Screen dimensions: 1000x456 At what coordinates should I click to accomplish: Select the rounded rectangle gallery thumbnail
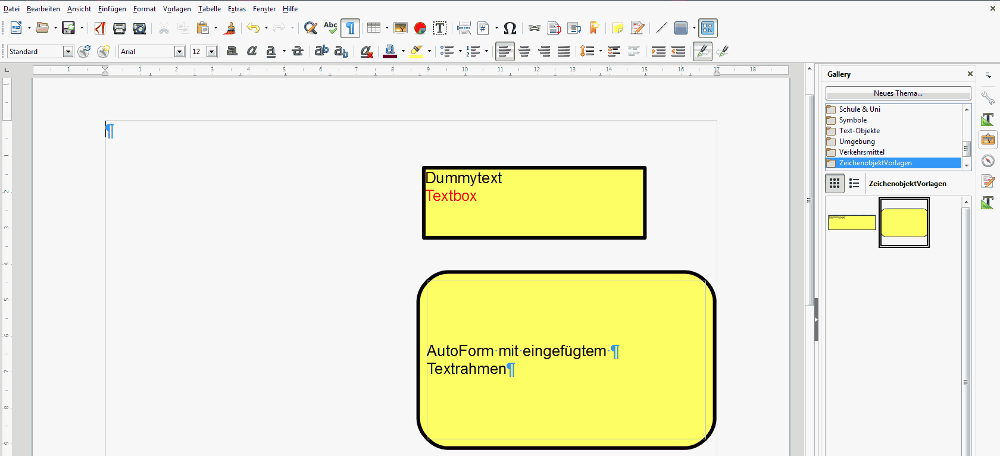[x=904, y=222]
